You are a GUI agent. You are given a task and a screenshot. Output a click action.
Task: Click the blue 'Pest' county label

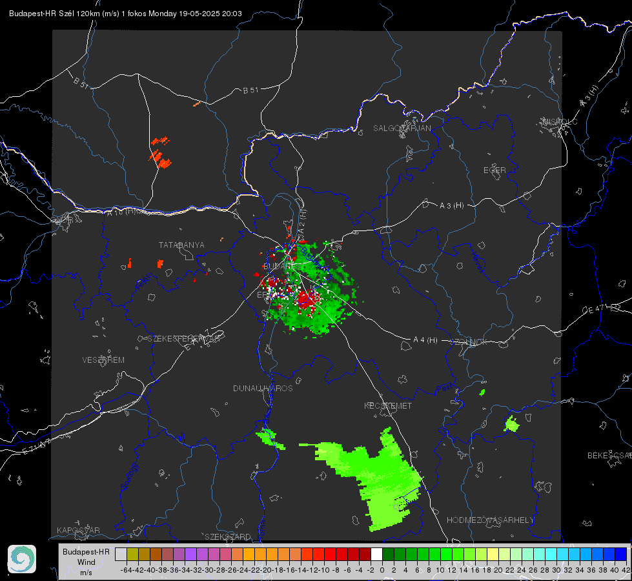point(444,389)
